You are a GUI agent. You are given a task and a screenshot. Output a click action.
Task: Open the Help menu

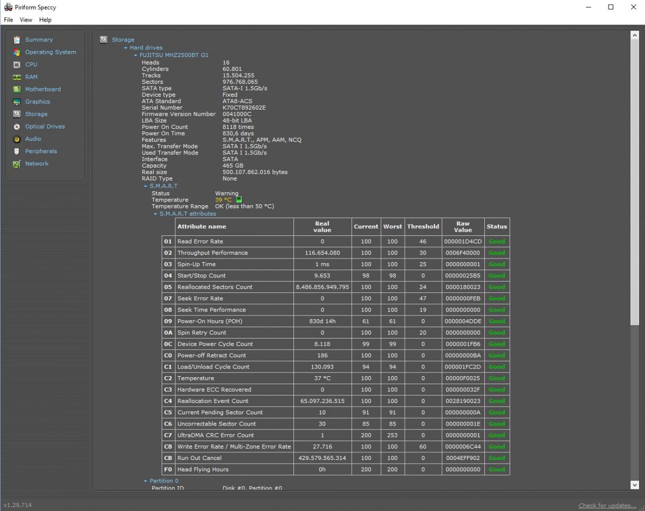coord(45,20)
